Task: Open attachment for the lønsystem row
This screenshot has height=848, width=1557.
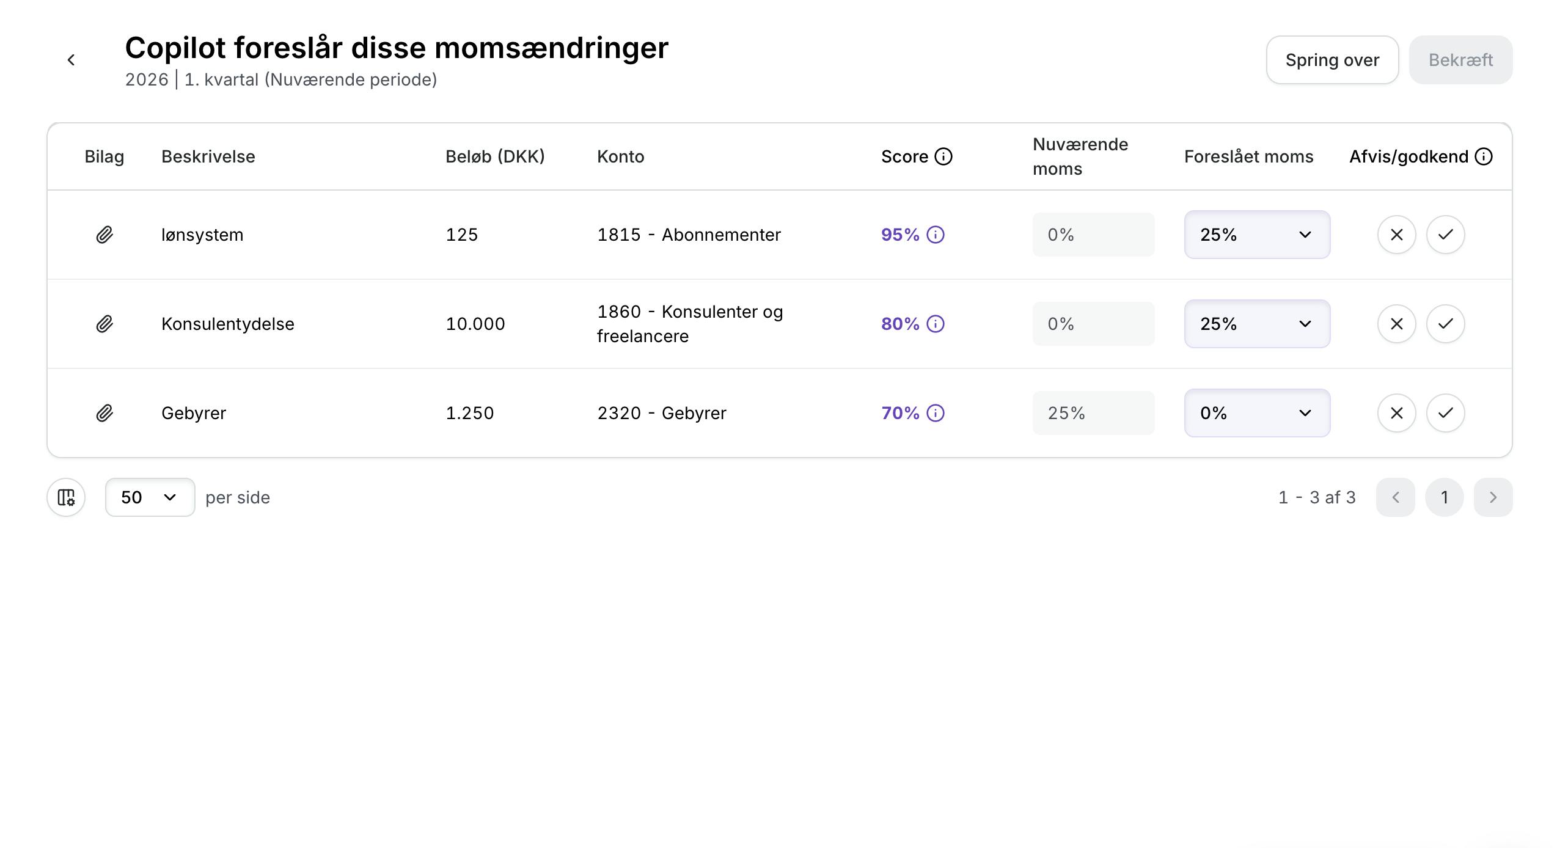Action: (x=104, y=235)
